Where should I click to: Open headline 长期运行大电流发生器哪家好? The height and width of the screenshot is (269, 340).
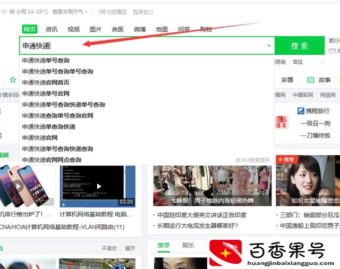[x=198, y=225]
